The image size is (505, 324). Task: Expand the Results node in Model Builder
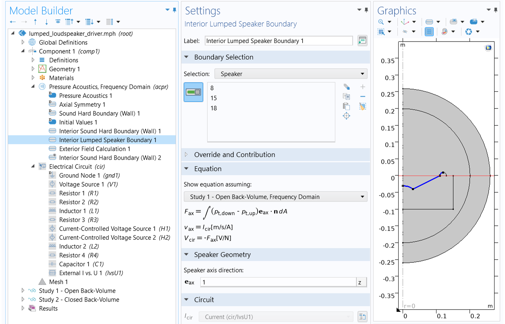tap(23, 308)
